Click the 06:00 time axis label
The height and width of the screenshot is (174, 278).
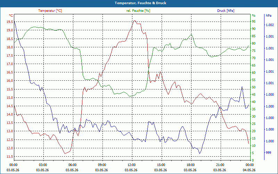click(72, 165)
